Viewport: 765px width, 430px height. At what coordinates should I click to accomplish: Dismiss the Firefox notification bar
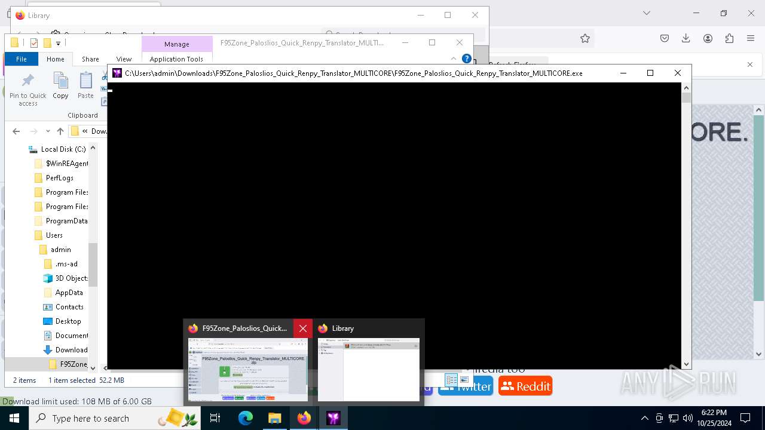point(750,64)
